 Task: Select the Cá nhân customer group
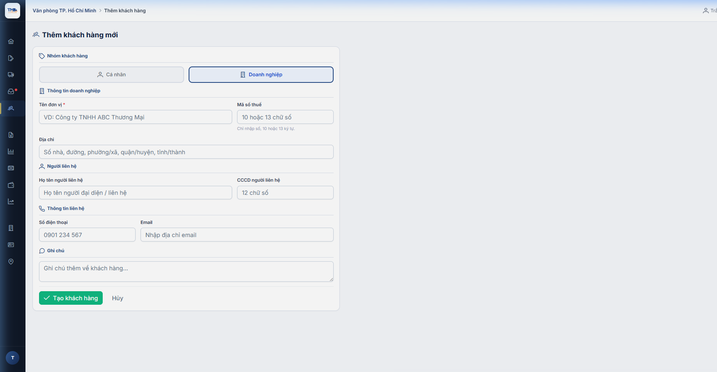tap(111, 75)
